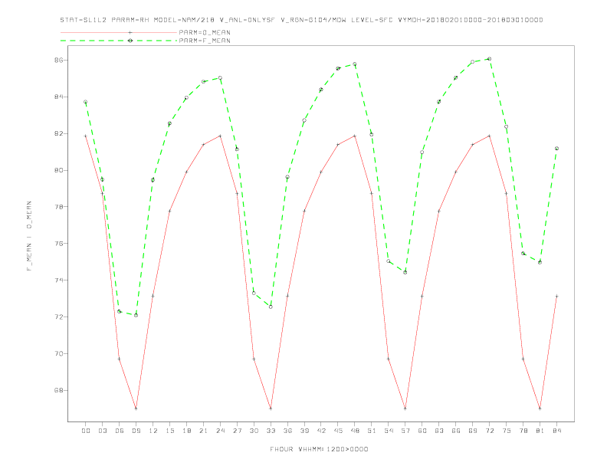
Task: Click green F_MEAN circle marker at hour 00
Action: pyautogui.click(x=86, y=102)
